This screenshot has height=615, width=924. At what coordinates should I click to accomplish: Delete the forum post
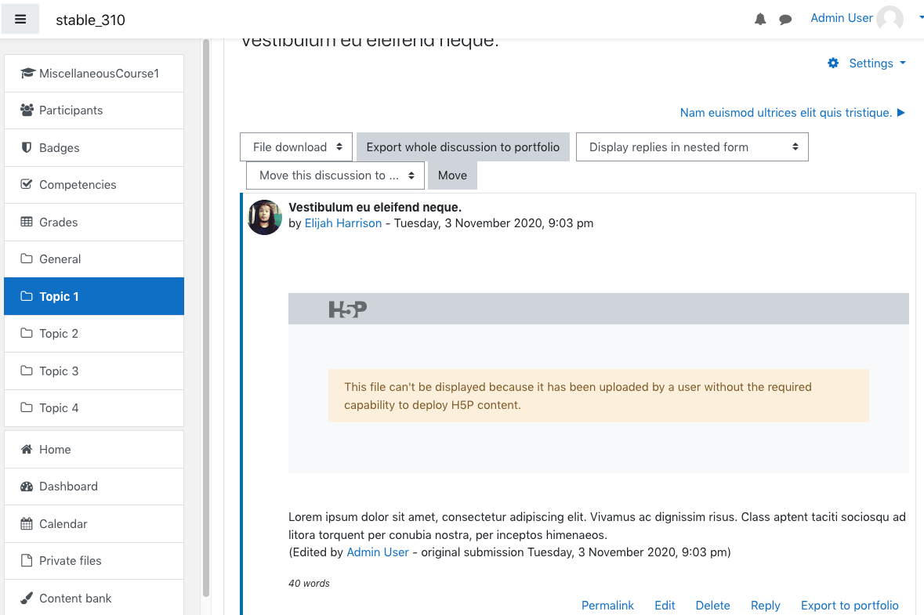click(712, 605)
